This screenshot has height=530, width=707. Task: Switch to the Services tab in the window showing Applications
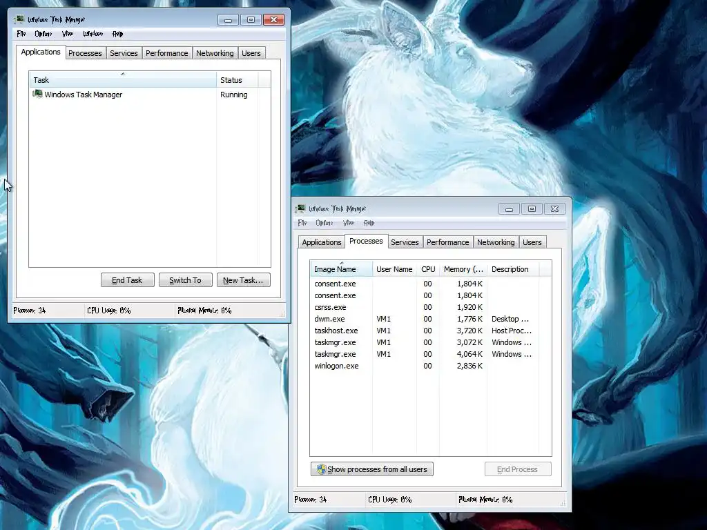pyautogui.click(x=124, y=53)
